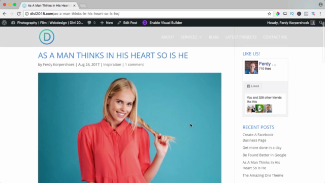Click the IQ extension icon
This screenshot has height=183, width=325.
point(292,14)
